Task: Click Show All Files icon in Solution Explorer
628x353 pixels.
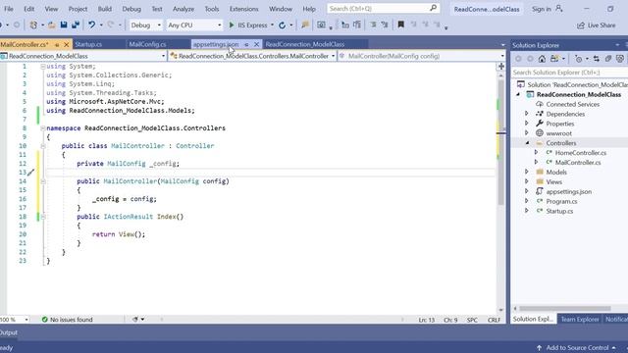Action: coord(620,59)
